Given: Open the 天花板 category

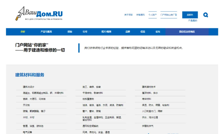Looking at the screenshot, I should [26, 105].
